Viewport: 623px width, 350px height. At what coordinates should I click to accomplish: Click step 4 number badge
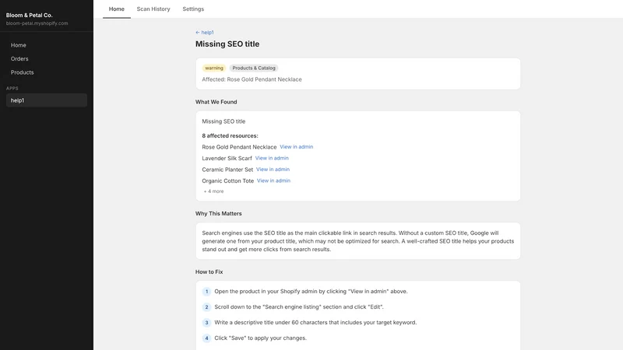(206, 338)
